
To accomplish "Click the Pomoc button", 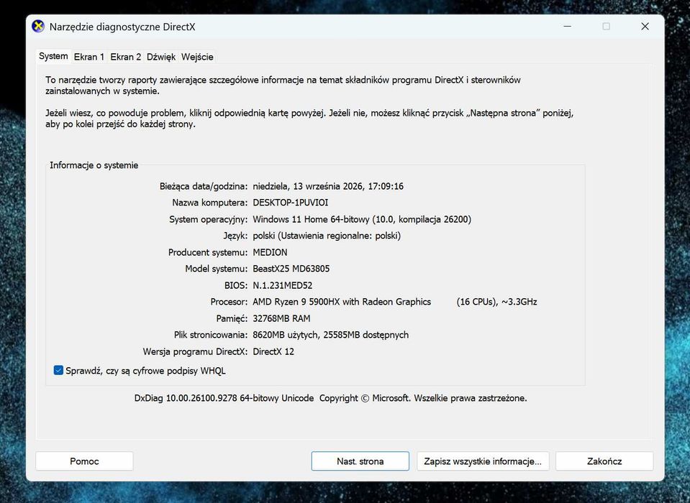I will pyautogui.click(x=84, y=461).
